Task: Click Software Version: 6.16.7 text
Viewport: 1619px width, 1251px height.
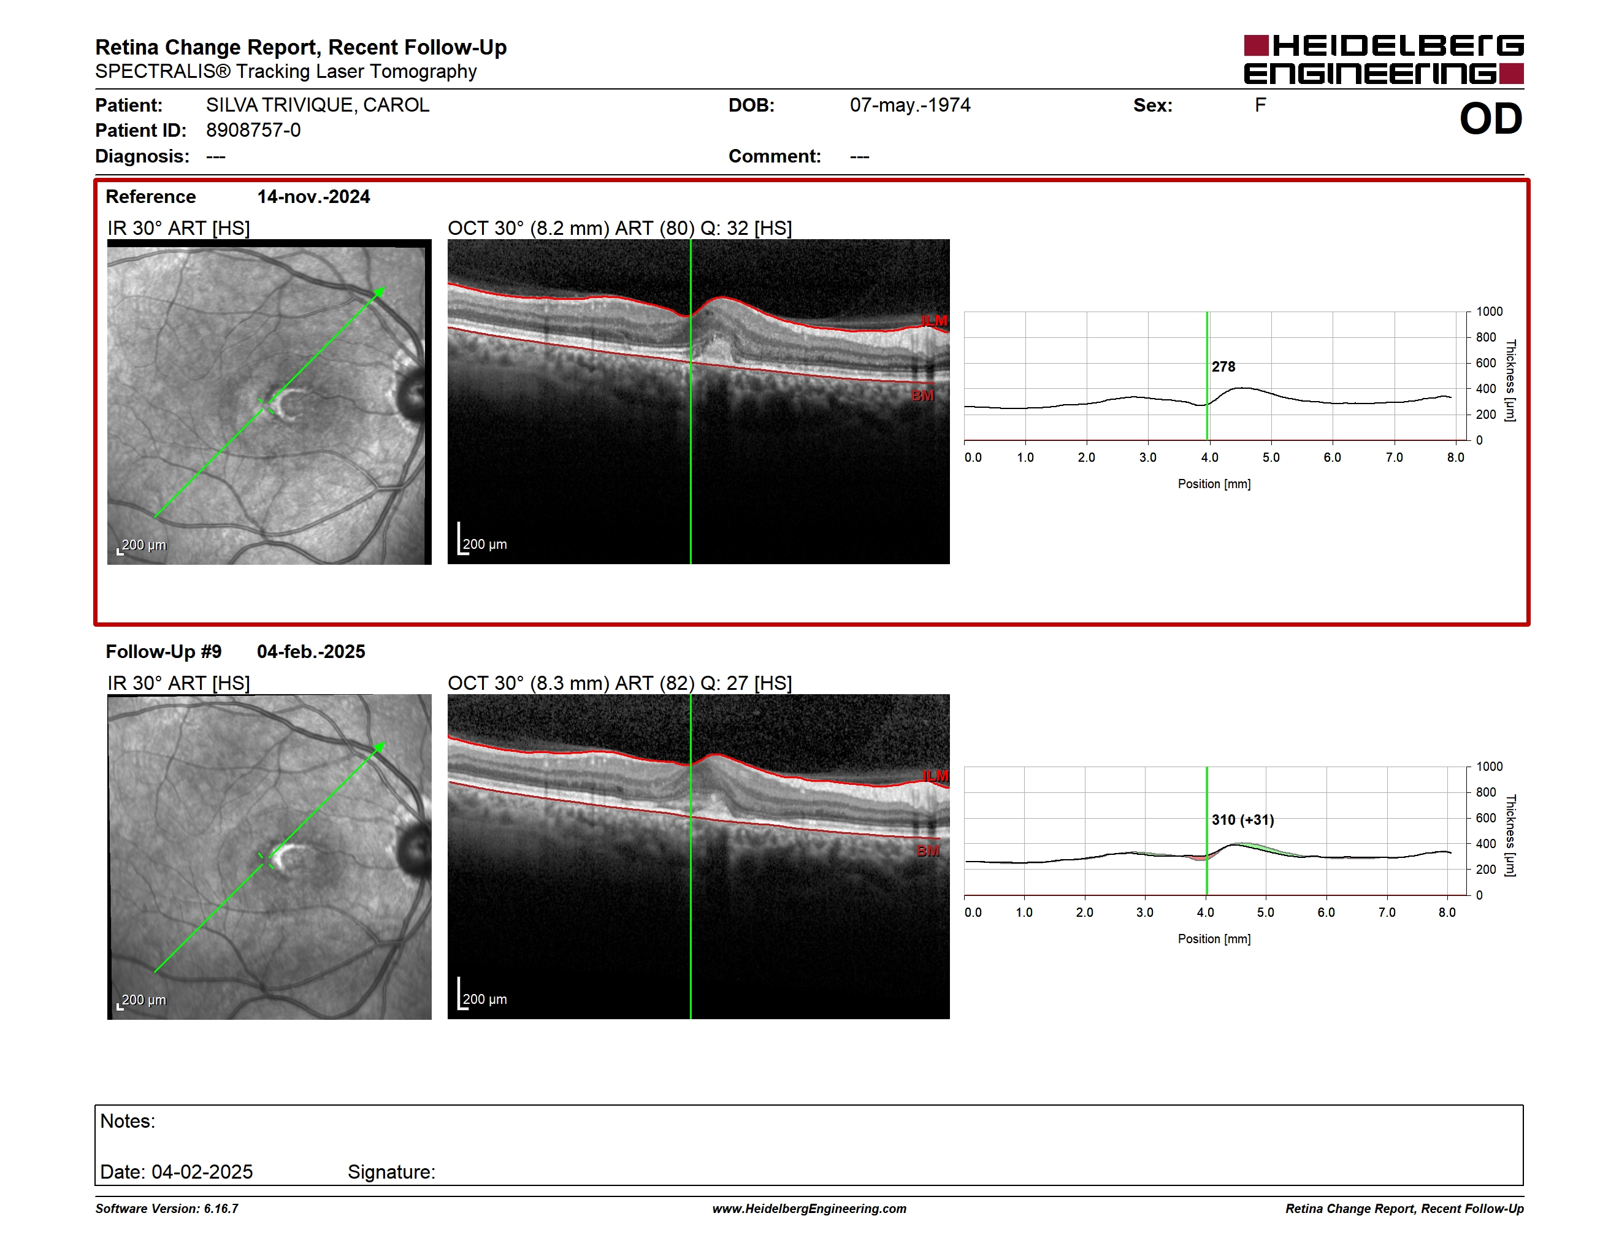Action: tap(167, 1209)
